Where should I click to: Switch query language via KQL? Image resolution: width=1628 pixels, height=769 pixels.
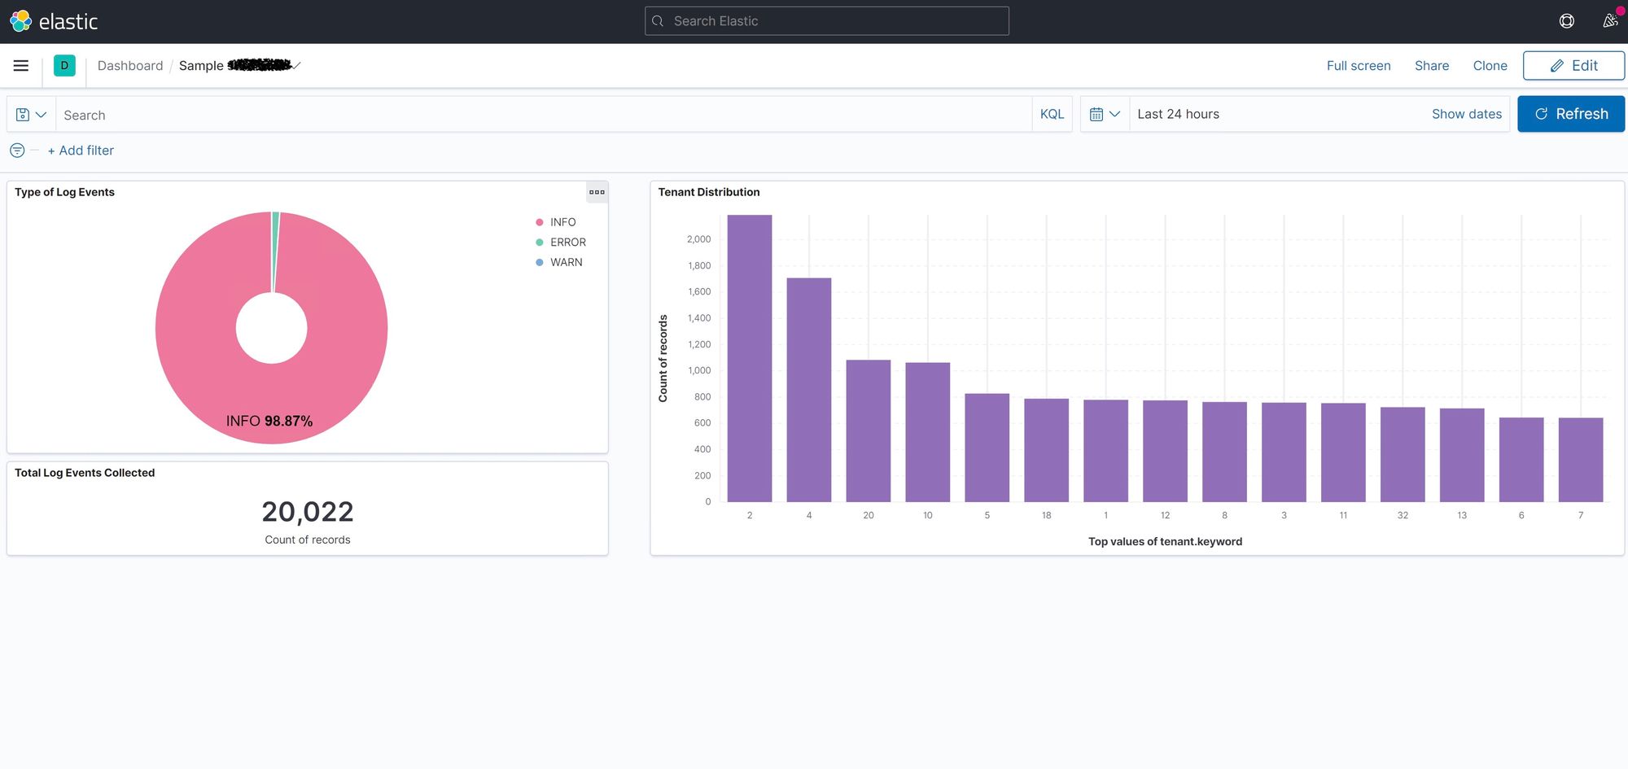[x=1052, y=115]
